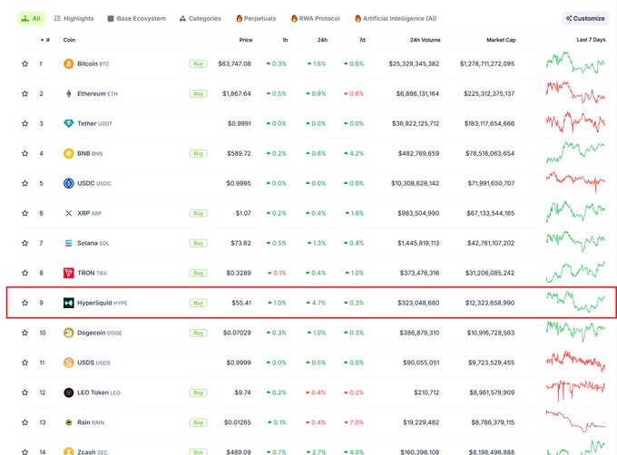Click the Ethereum diamond logo
This screenshot has height=455, width=617.
coord(68,93)
